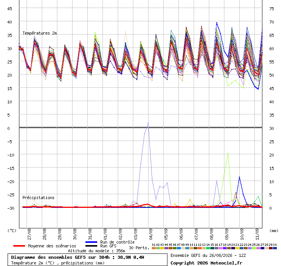Image resolution: width=281 pixels, height=266 pixels.
Task: Click legend color swatch for perturbation 30
Action: pyautogui.click(x=275, y=248)
